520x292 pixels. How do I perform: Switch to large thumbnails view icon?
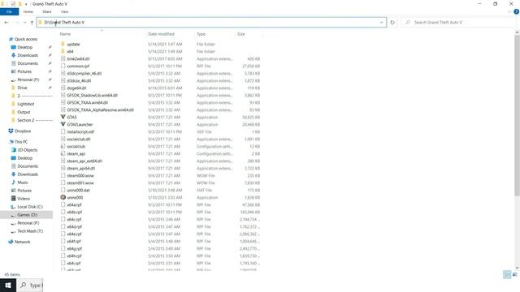point(514,274)
